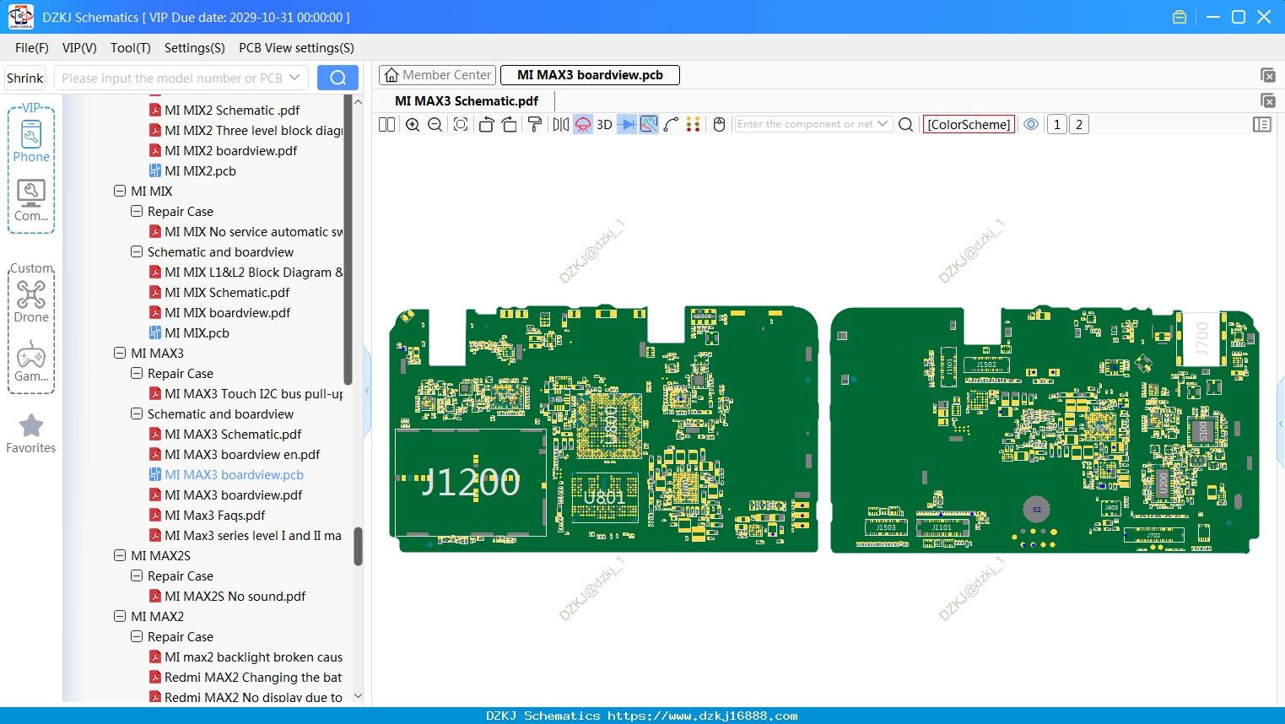Toggle the 3D view mode

(x=604, y=124)
